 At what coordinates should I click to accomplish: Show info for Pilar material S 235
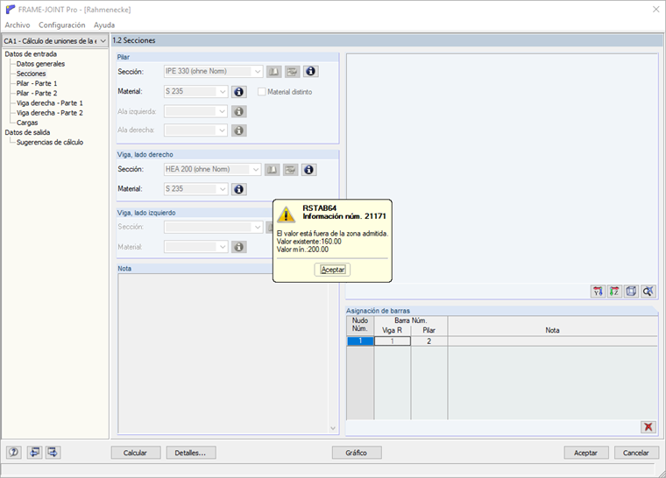coord(238,92)
